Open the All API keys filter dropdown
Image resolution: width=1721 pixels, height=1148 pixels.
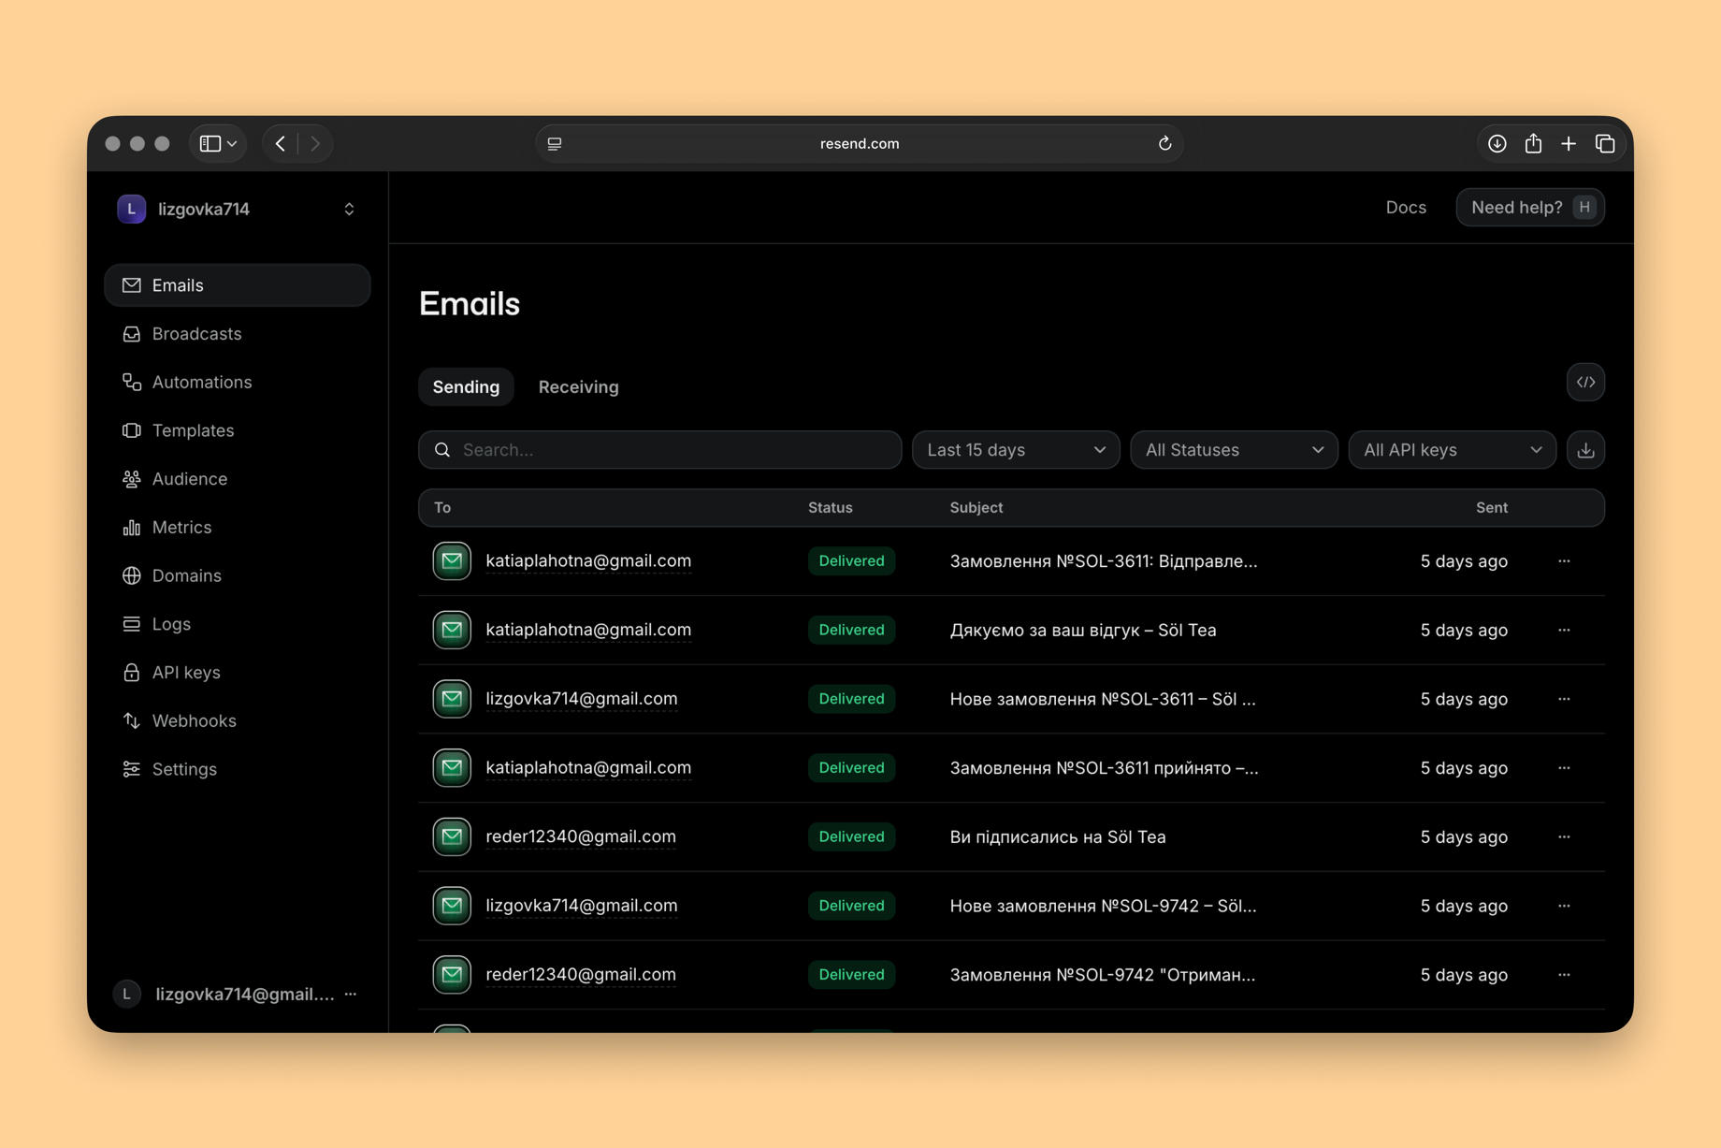(x=1452, y=450)
